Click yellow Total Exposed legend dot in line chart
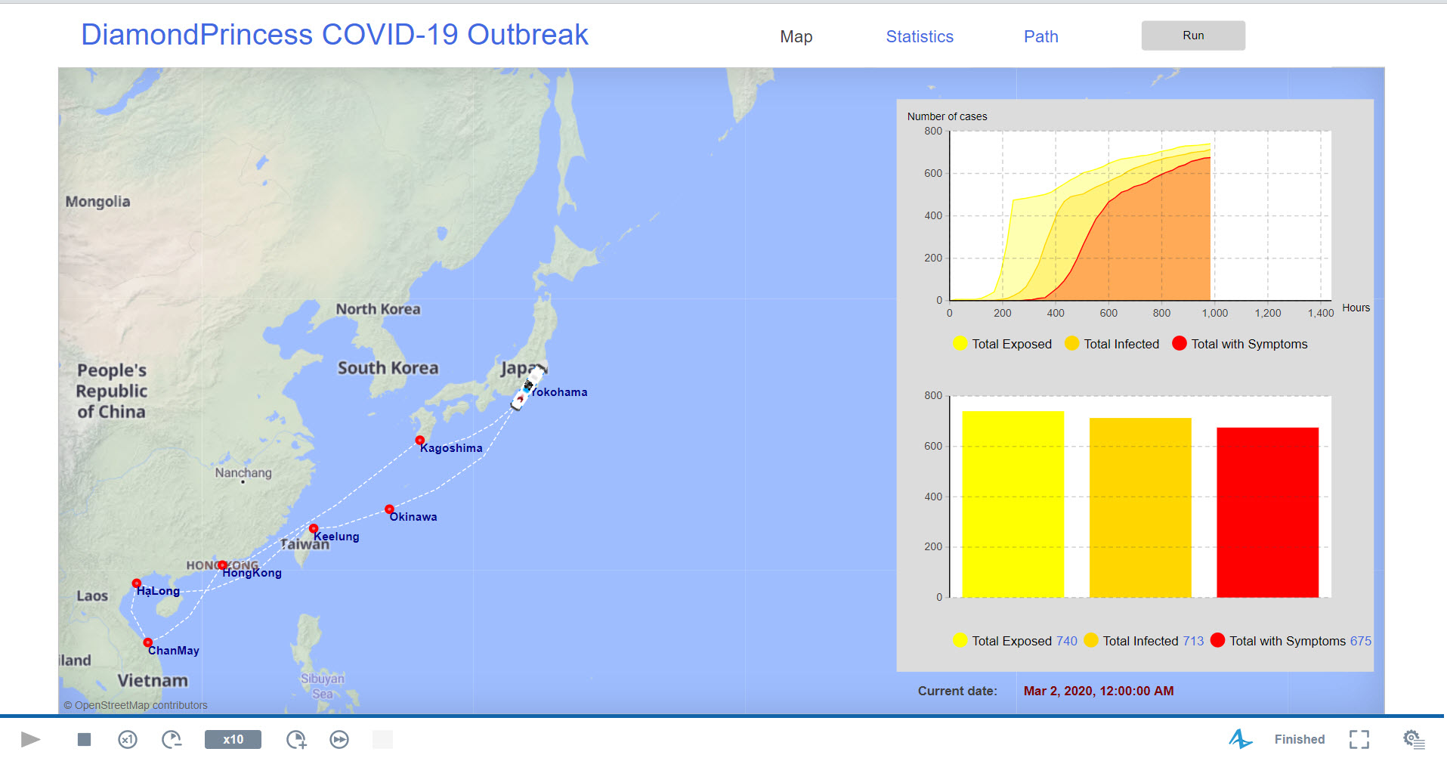The width and height of the screenshot is (1447, 758). click(960, 344)
